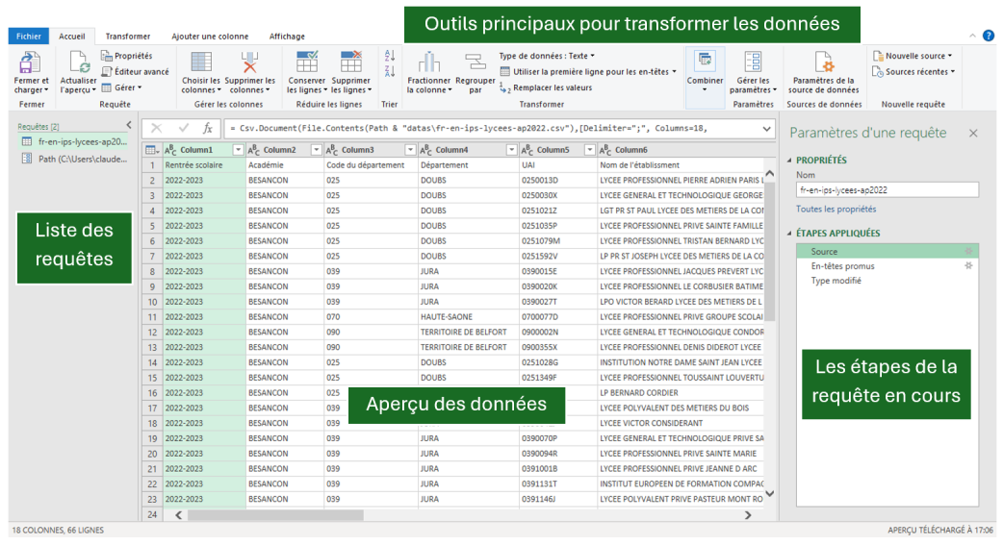Click the Column1 data type ABC icon
This screenshot has width=1003, height=545.
coord(170,150)
